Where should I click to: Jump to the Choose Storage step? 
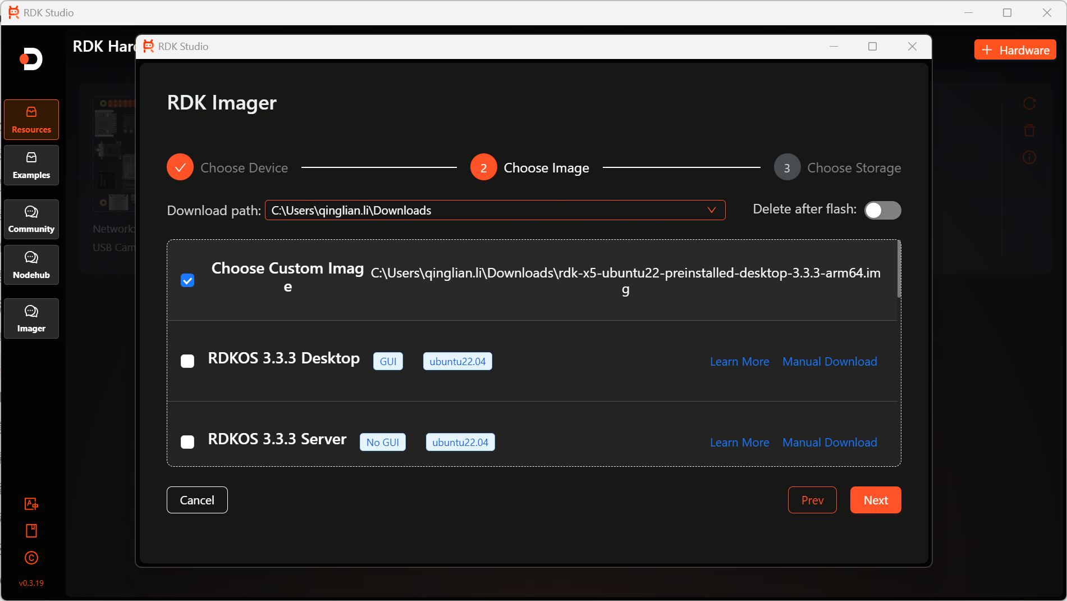pyautogui.click(x=786, y=167)
